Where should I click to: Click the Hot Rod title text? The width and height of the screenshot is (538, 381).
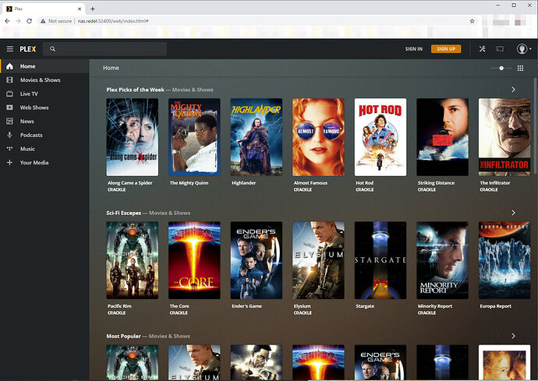[364, 183]
